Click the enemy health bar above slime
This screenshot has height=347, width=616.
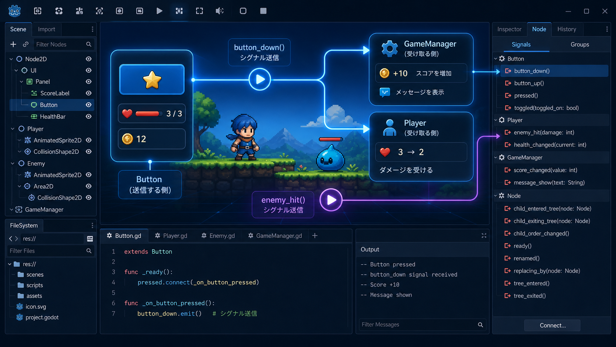(x=330, y=139)
